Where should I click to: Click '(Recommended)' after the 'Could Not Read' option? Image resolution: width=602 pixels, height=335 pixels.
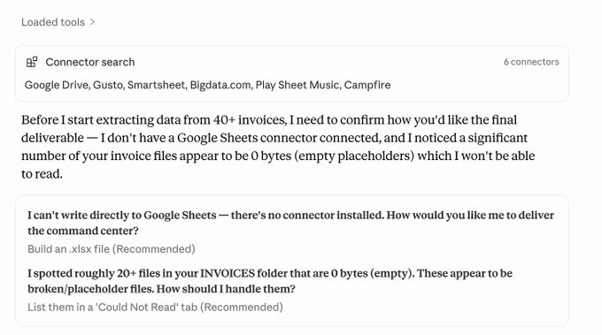(x=242, y=307)
